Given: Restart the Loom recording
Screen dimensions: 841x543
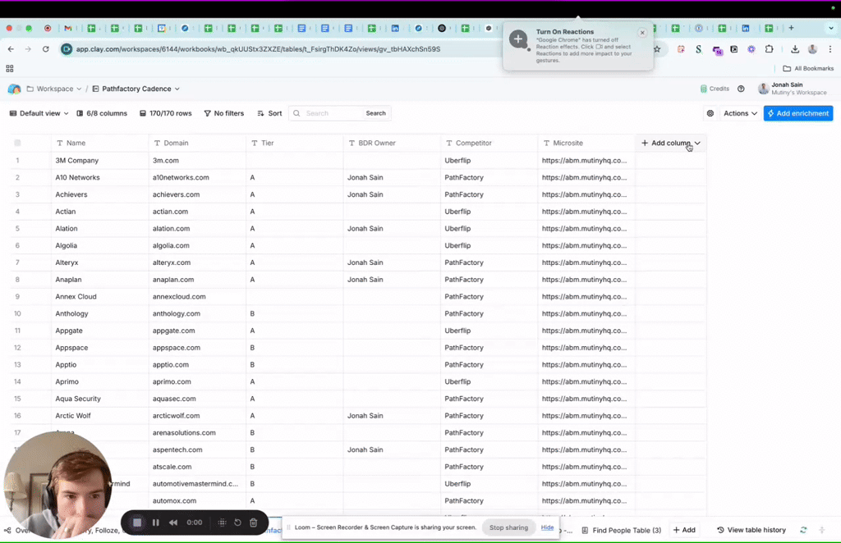Looking at the screenshot, I should click(237, 522).
